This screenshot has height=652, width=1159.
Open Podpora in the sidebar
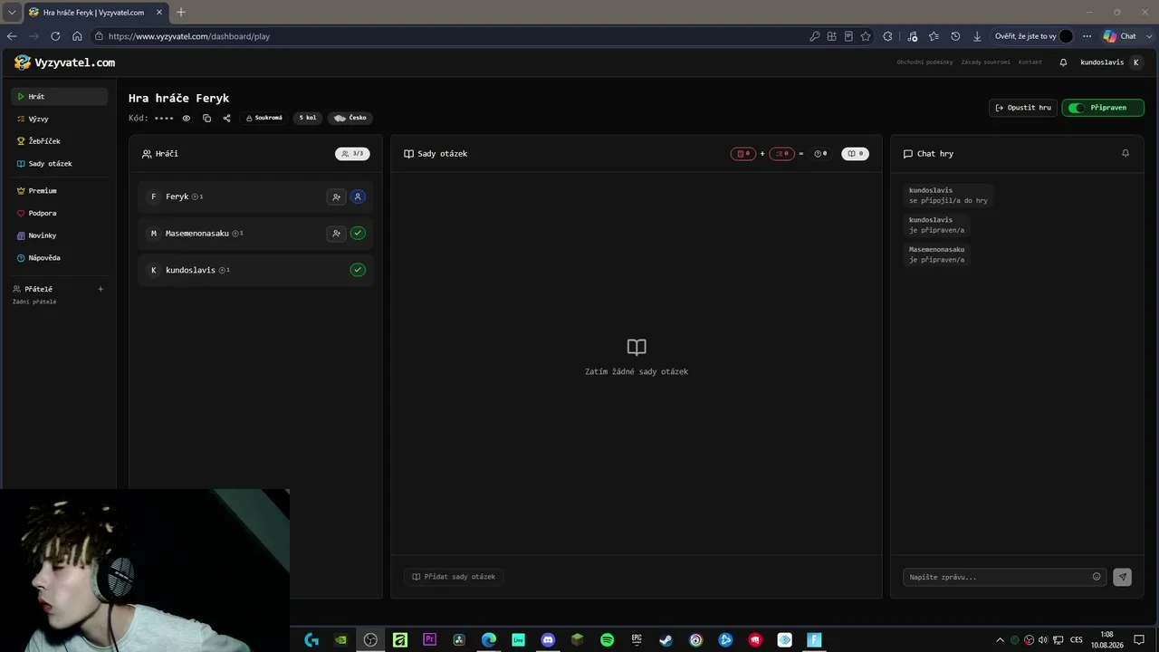59,214
